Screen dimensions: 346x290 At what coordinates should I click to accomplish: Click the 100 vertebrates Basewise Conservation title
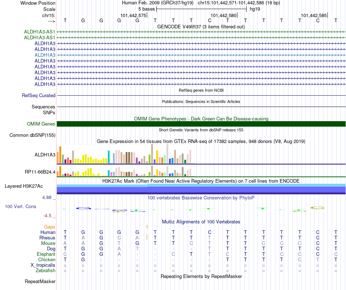pyautogui.click(x=201, y=198)
